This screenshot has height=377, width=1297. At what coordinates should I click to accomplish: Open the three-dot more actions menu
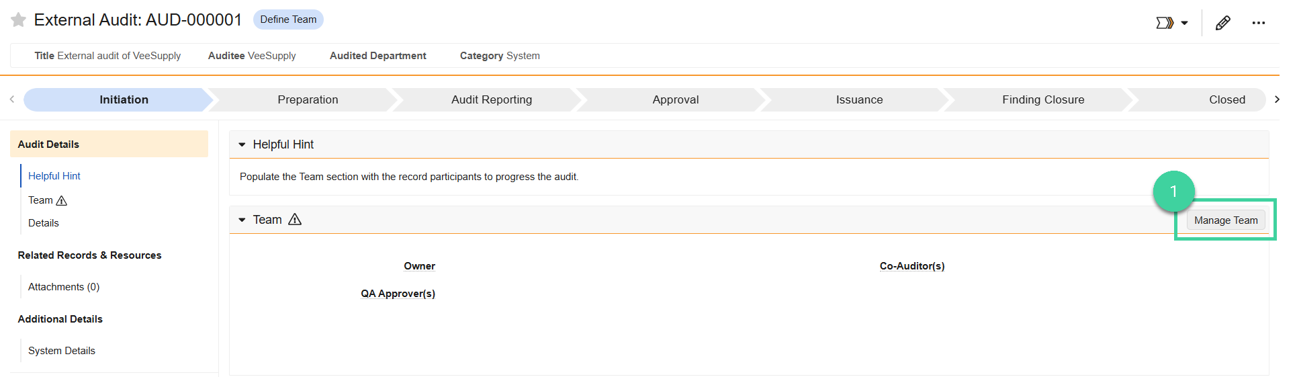pyautogui.click(x=1259, y=23)
